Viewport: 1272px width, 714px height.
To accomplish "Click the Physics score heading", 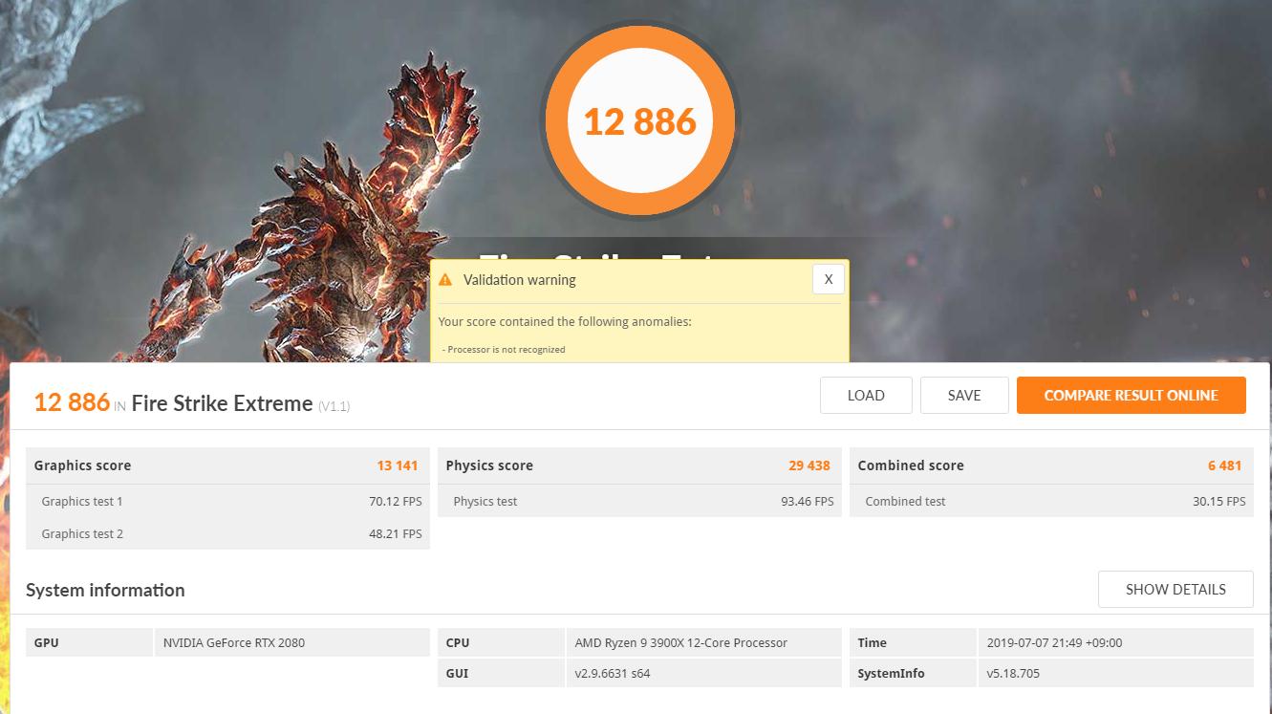I will (x=489, y=465).
